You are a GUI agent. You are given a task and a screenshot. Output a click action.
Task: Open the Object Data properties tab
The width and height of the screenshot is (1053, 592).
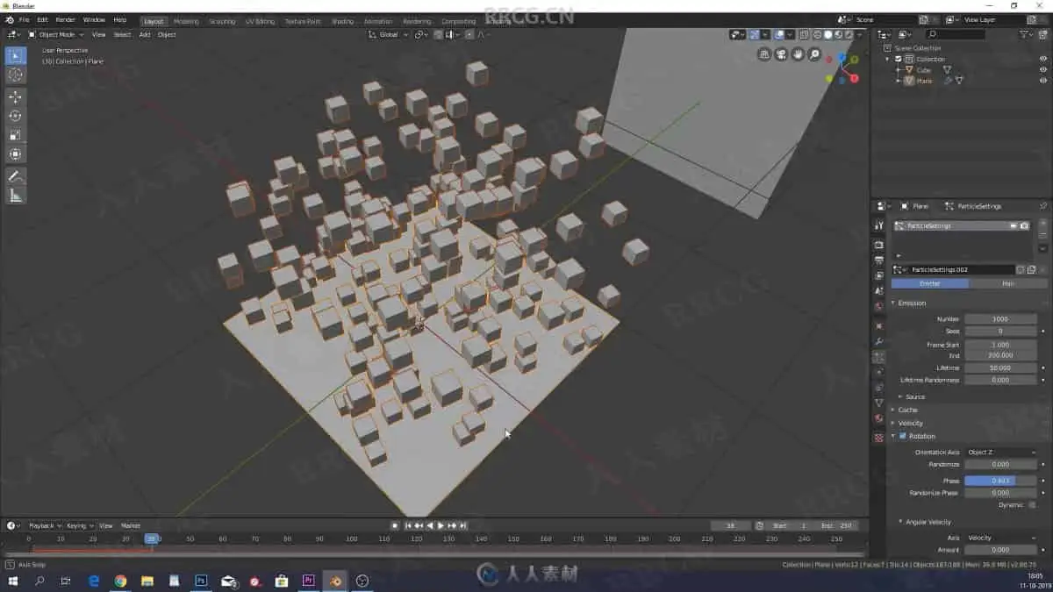click(878, 403)
